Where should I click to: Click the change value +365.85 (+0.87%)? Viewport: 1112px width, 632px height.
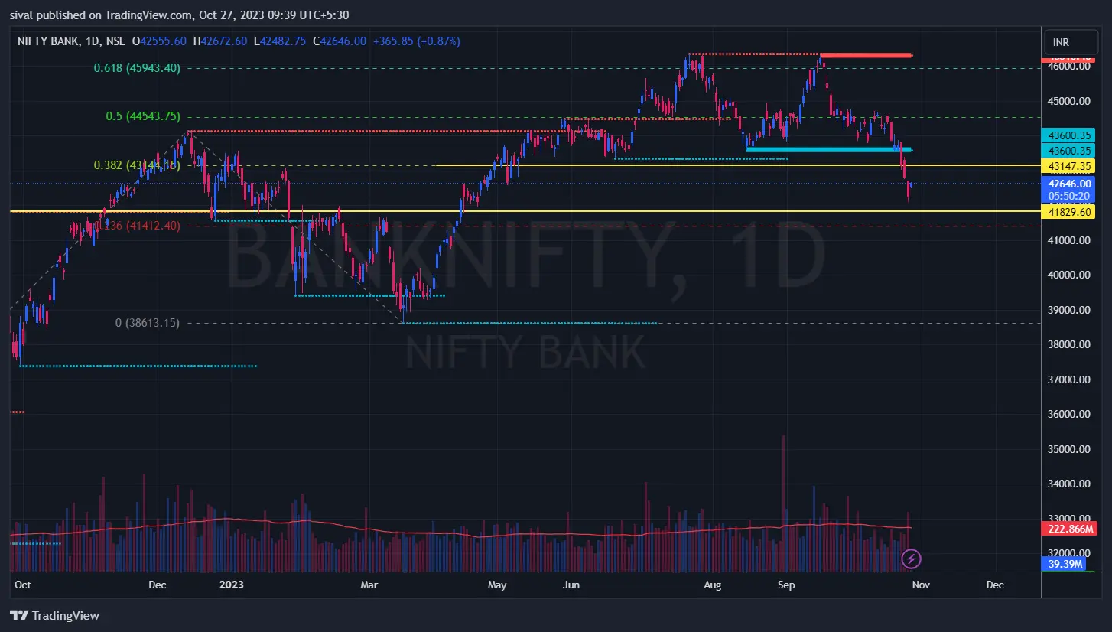click(x=416, y=41)
